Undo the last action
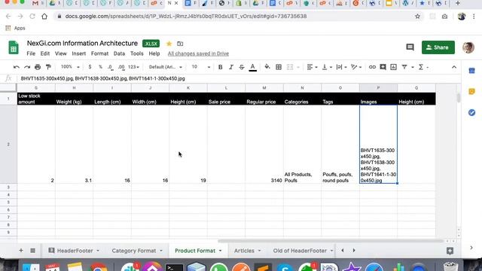Screen dimensions: 482x271 coord(17,67)
